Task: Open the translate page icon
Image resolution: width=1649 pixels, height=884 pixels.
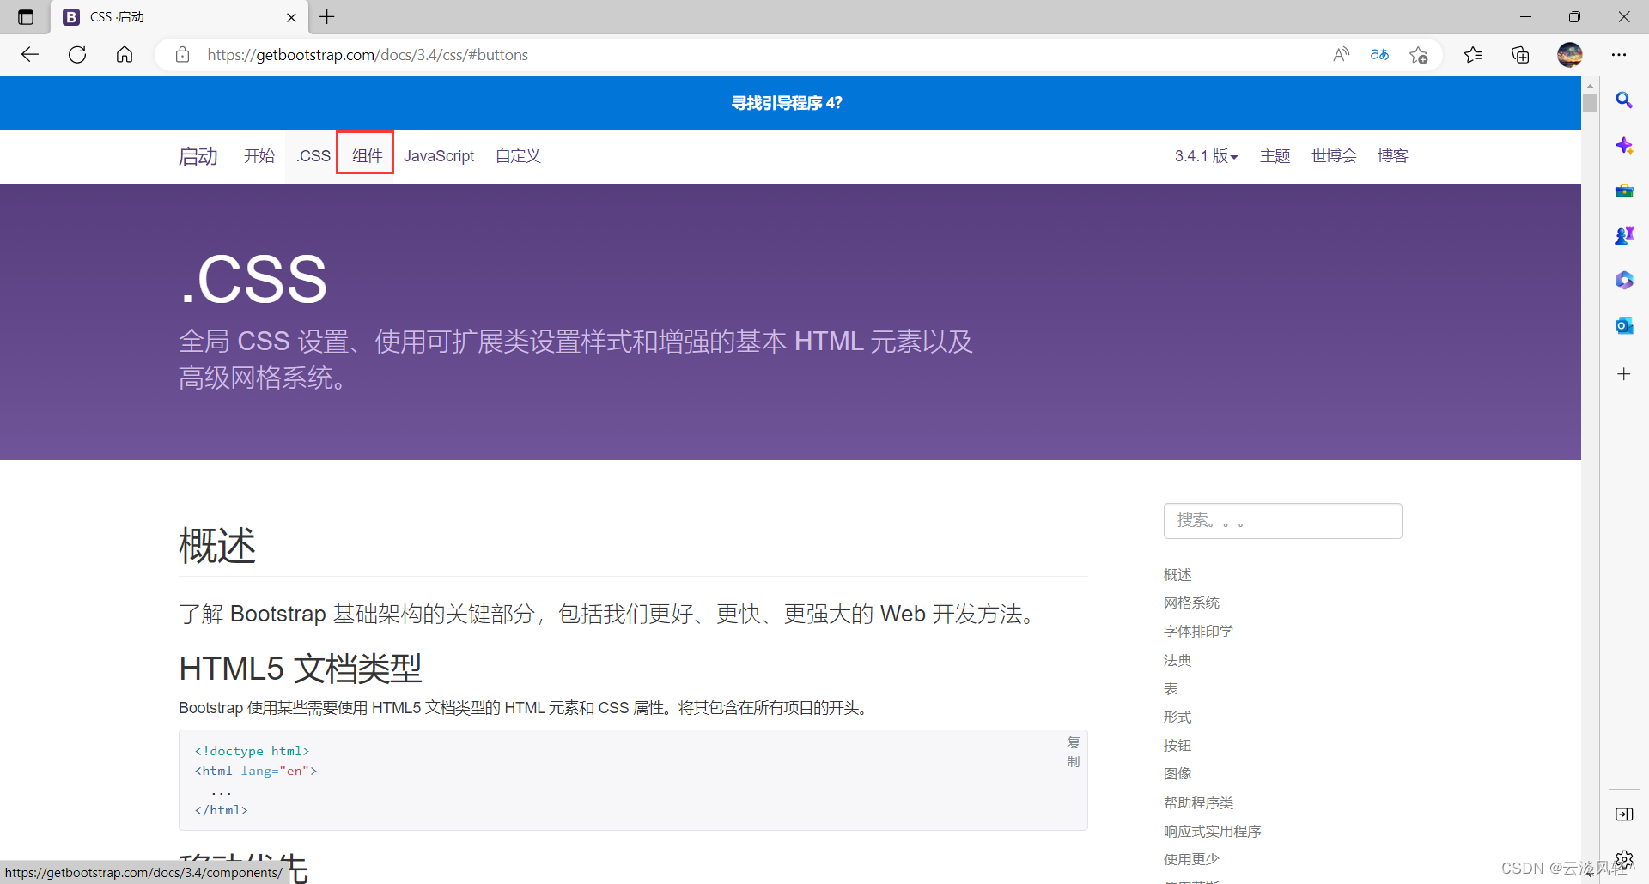Action: pos(1379,54)
